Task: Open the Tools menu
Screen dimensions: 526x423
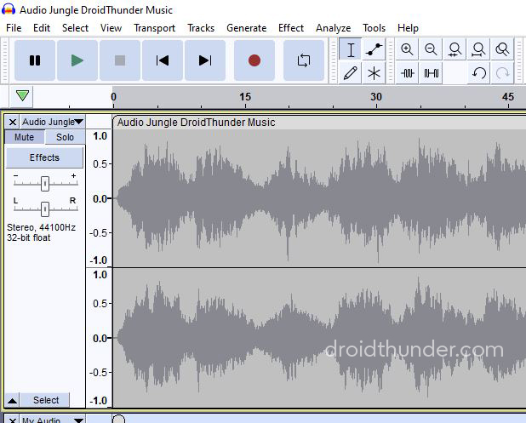Action: point(374,28)
